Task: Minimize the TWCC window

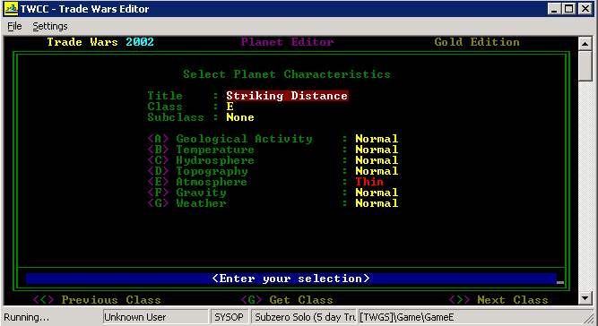Action: coord(555,9)
